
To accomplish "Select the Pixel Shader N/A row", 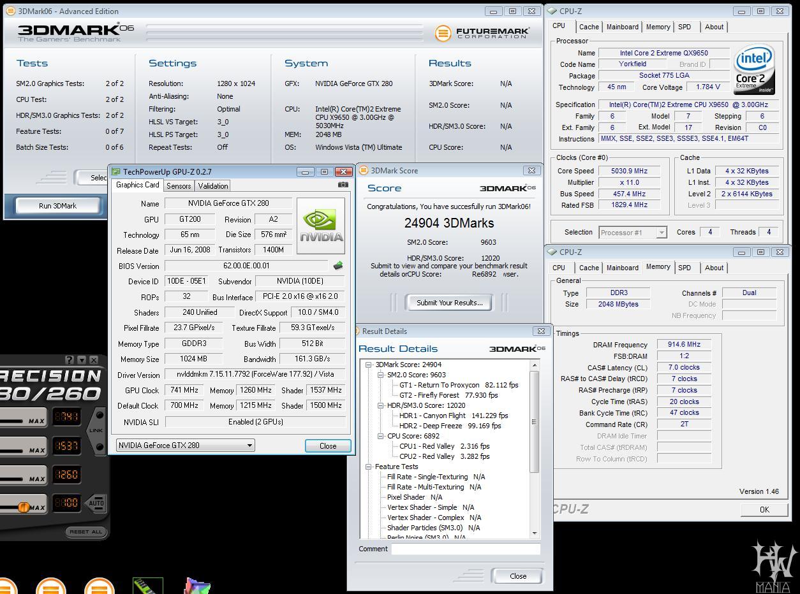I will point(414,497).
